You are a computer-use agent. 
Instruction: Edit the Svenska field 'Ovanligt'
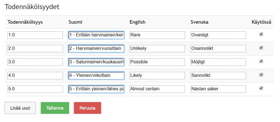coord(218,35)
